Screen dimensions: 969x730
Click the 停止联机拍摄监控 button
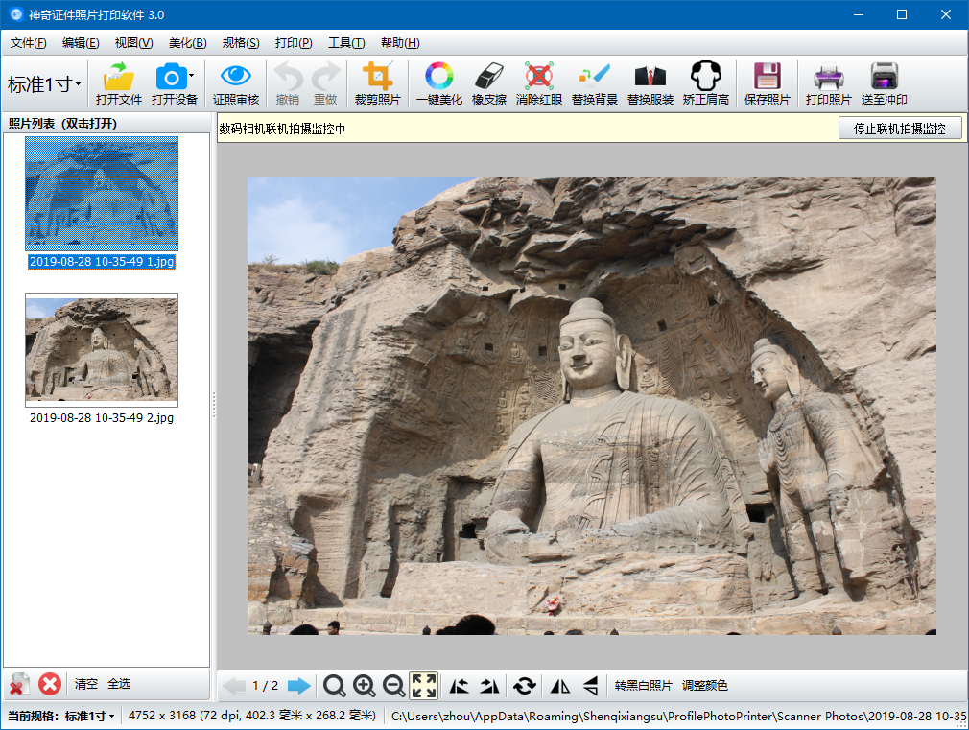[x=900, y=128]
